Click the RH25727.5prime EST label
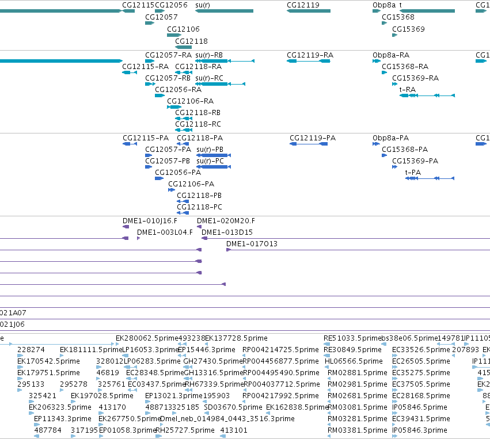This screenshot has width=490, height=439. [185, 430]
